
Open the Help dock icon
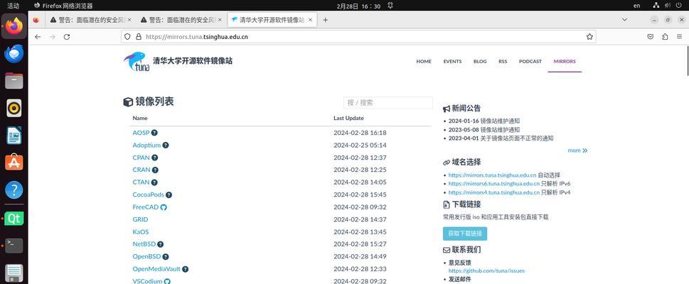[14, 190]
